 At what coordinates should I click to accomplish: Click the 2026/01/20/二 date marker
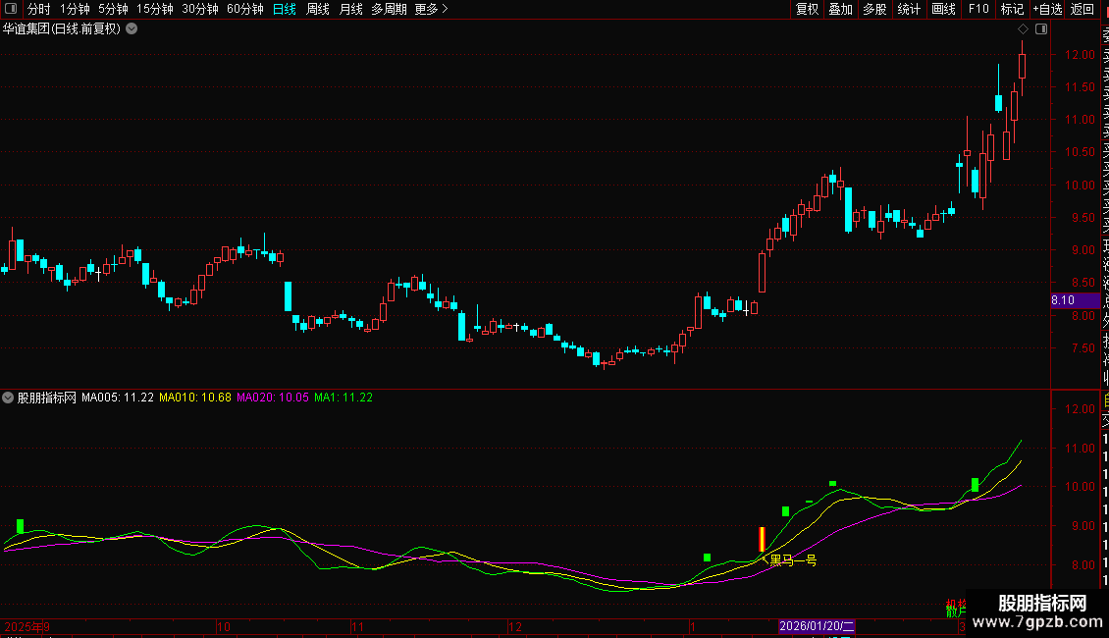817,626
